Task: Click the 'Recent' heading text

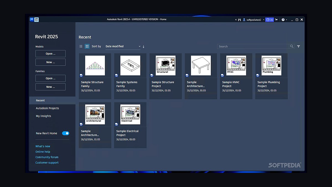Action: (85, 37)
